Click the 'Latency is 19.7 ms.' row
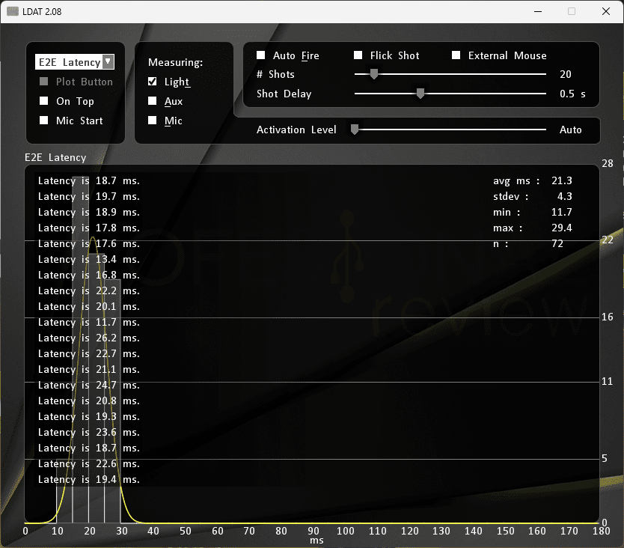Image resolution: width=624 pixels, height=548 pixels. pyautogui.click(x=89, y=196)
